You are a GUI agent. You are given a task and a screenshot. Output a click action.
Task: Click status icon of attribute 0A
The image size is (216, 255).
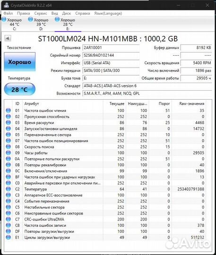(x=8, y=159)
